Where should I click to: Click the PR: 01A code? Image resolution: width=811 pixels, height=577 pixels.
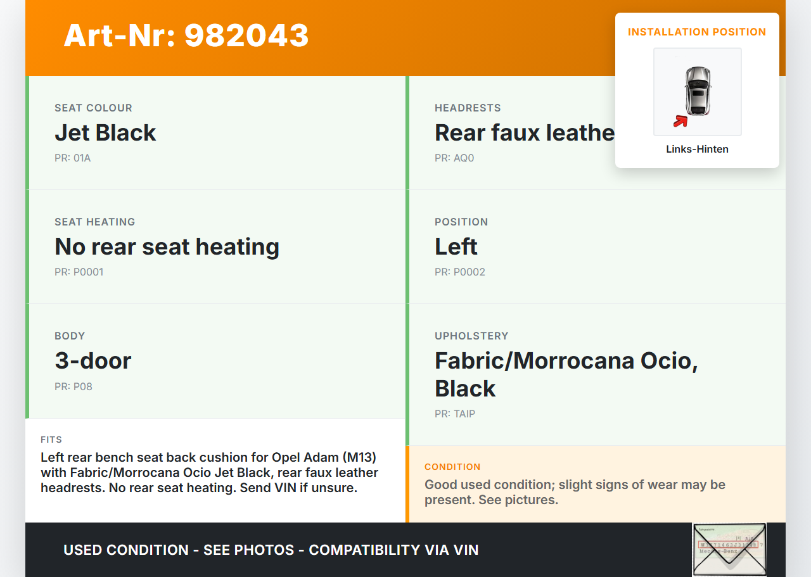(73, 158)
